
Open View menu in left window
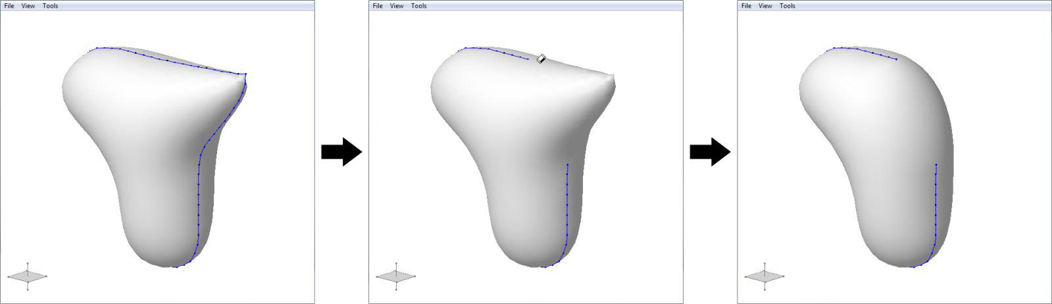(x=28, y=6)
